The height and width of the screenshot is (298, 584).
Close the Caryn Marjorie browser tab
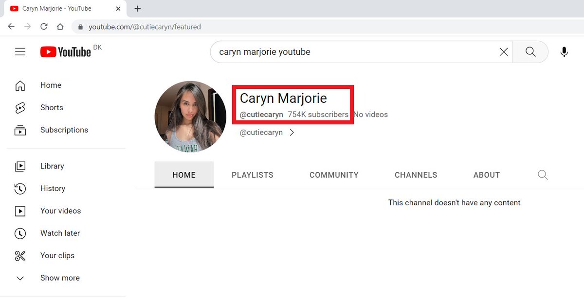119,9
